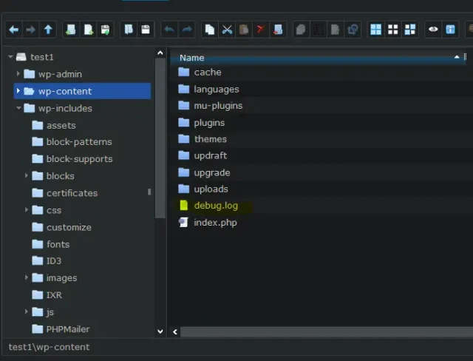
Task: Click the tree panel scroll down arrow
Action: [x=160, y=332]
